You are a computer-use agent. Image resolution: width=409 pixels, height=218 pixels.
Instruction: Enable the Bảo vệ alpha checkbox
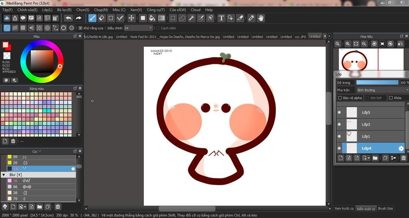tap(340, 98)
